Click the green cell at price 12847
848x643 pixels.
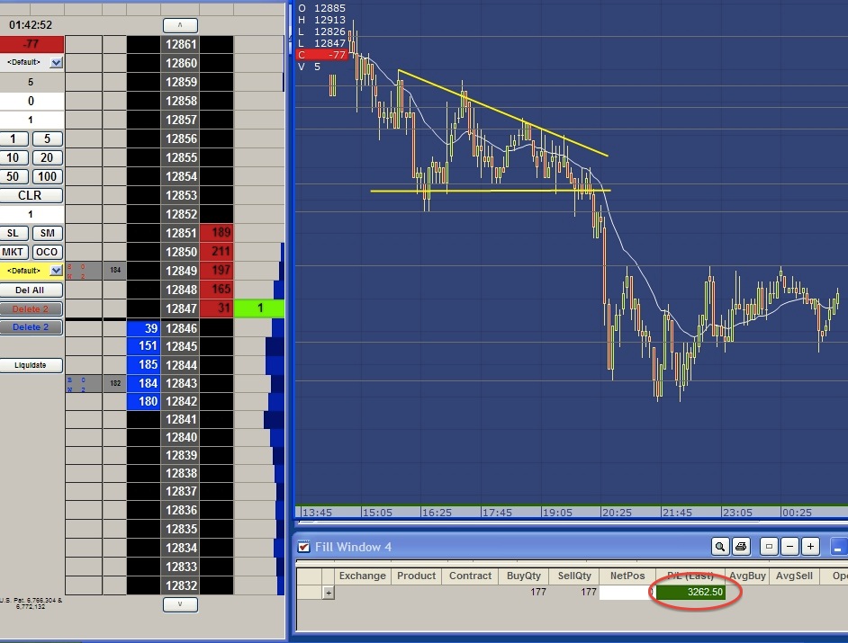point(259,308)
